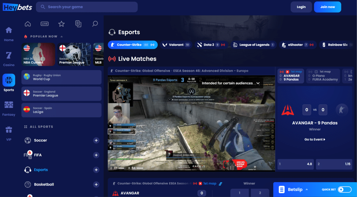The height and width of the screenshot is (197, 357).
Task: Open the Casino sidebar section
Action: (9, 59)
